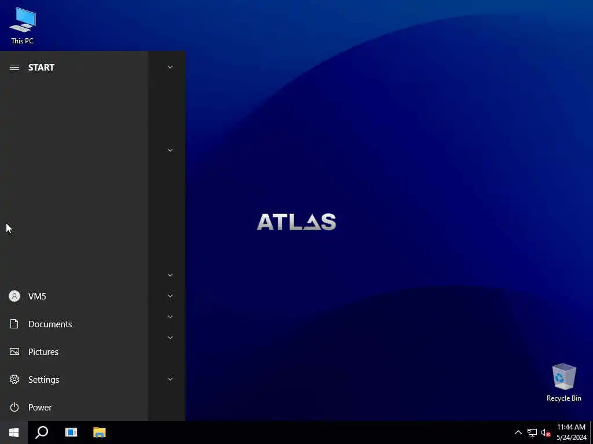
Task: Open Settings from the Start rail
Action: click(x=74, y=379)
